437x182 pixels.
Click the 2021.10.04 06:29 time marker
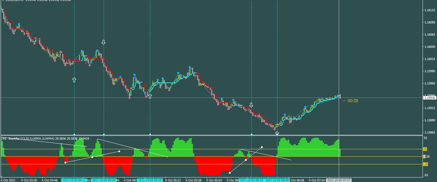coord(251,180)
